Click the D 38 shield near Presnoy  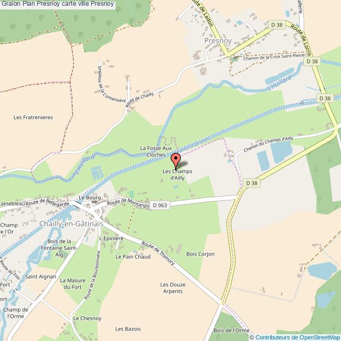(x=276, y=25)
